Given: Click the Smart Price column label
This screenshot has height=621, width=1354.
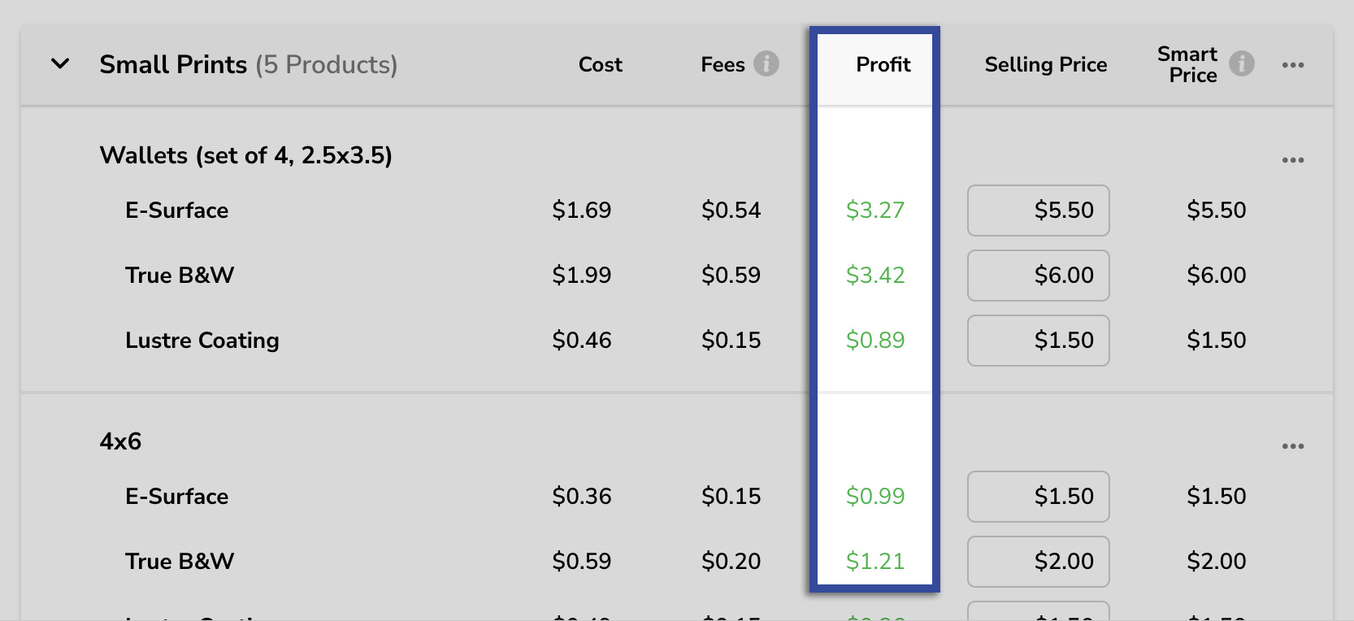Looking at the screenshot, I should pos(1187,64).
